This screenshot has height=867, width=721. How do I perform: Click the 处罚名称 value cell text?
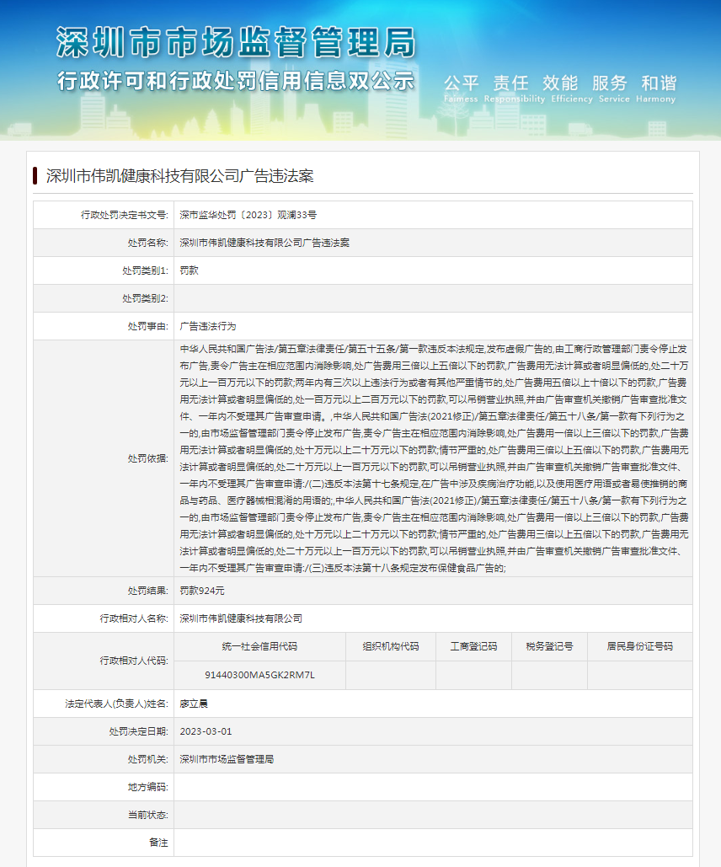[264, 243]
